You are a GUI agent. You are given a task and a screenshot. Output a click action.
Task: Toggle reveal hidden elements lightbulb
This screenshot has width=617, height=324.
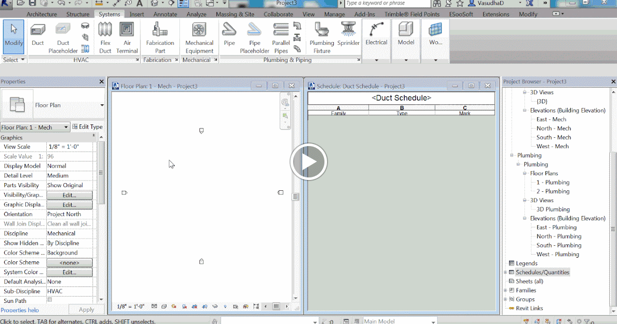tap(225, 307)
